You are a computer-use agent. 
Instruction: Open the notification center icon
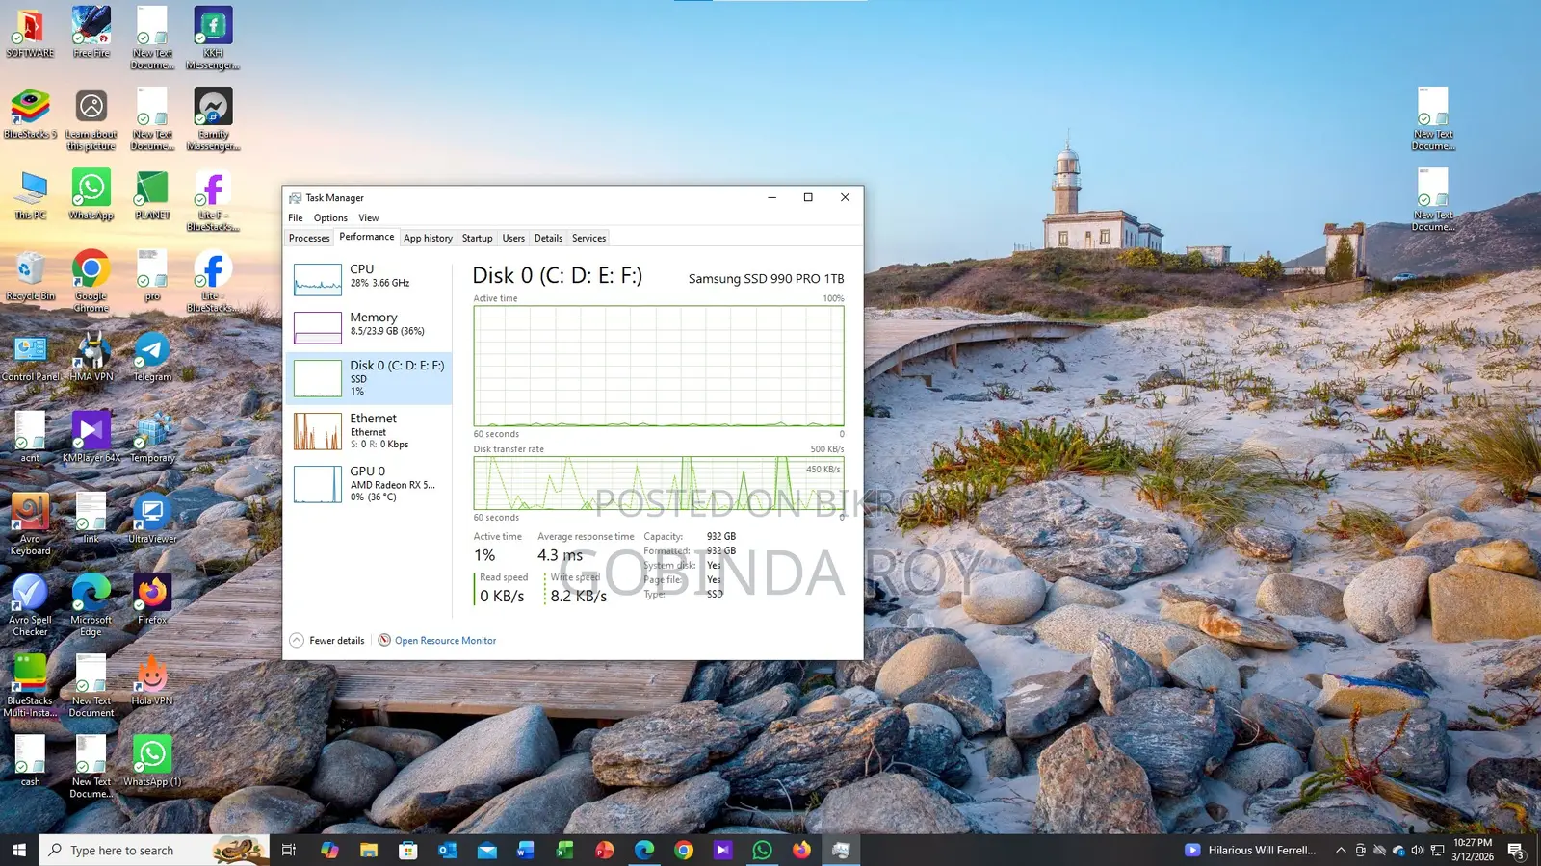click(1516, 850)
